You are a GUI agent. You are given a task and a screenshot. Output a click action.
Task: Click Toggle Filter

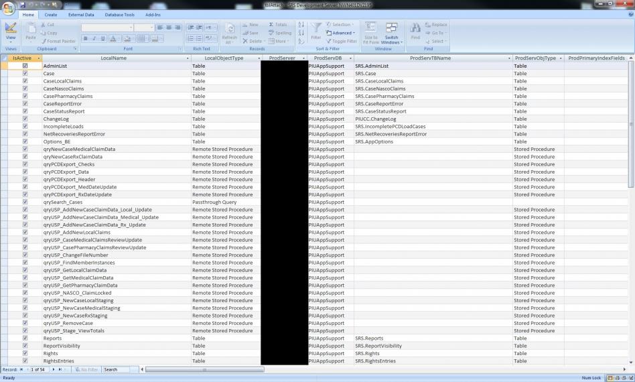[x=342, y=42]
